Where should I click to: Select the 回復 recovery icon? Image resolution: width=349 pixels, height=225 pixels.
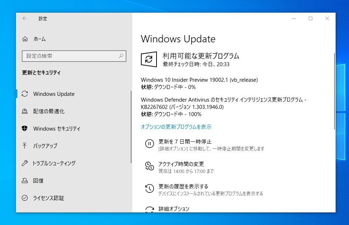[x=25, y=181]
